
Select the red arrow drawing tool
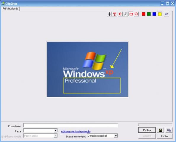point(120,14)
